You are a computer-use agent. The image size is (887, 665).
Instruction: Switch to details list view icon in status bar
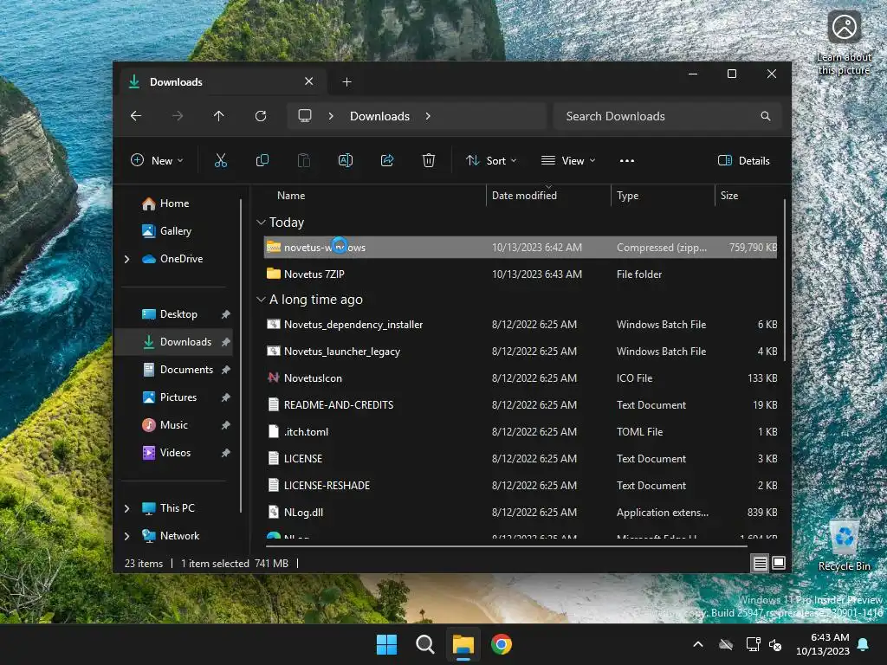(760, 563)
